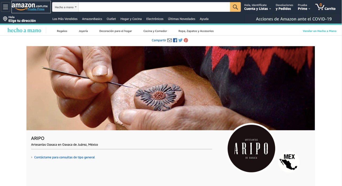Share on Facebook icon

click(175, 40)
